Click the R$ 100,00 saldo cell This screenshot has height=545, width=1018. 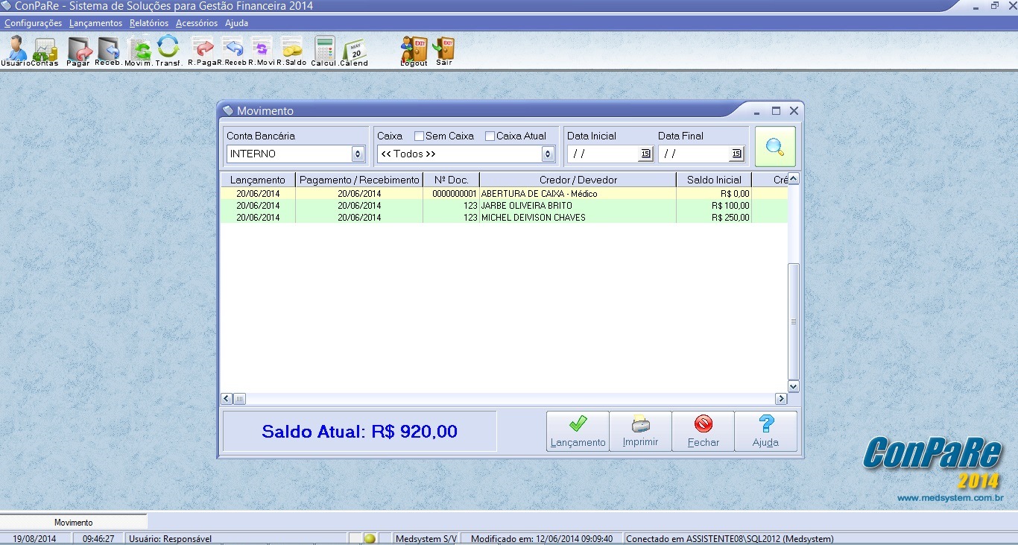[714, 205]
